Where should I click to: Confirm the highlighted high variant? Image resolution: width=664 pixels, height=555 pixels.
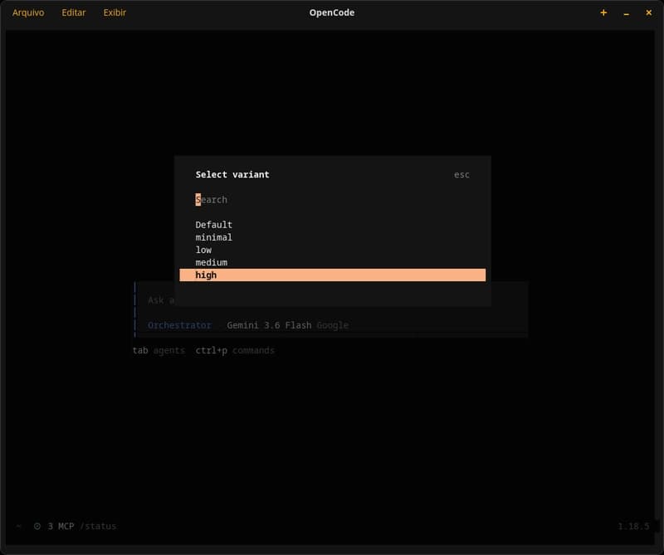click(x=333, y=275)
